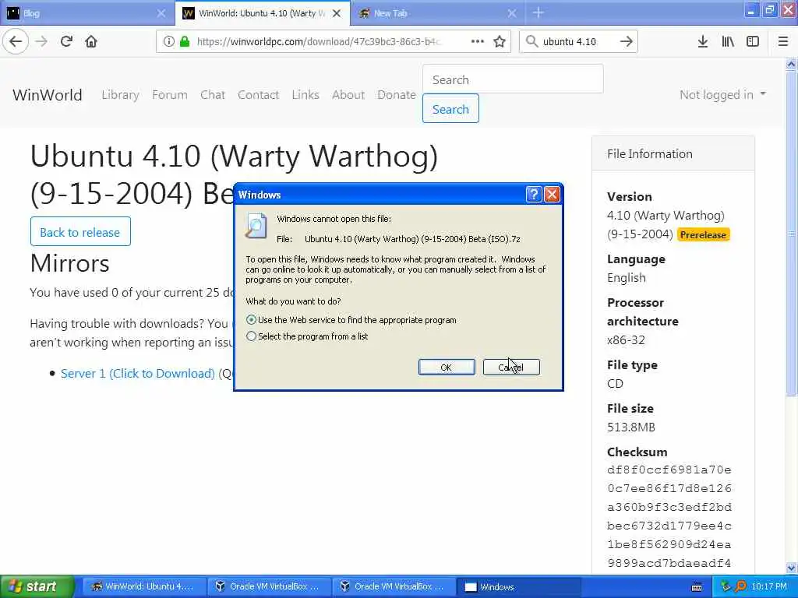Viewport: 798px width, 598px height.
Task: Click the system tray security shield icon
Action: coord(726,586)
